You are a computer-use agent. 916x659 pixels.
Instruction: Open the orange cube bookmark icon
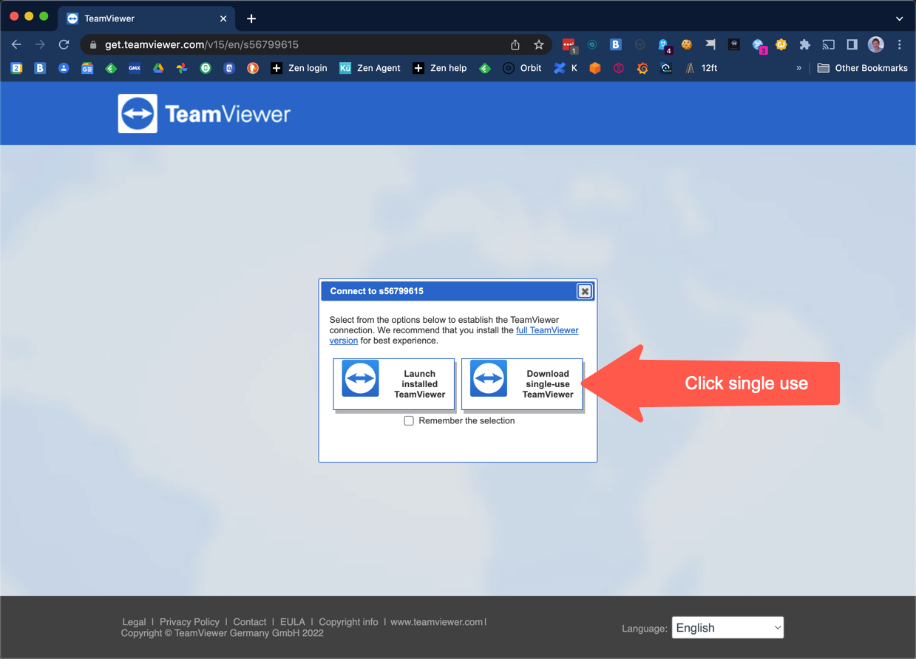(x=595, y=68)
